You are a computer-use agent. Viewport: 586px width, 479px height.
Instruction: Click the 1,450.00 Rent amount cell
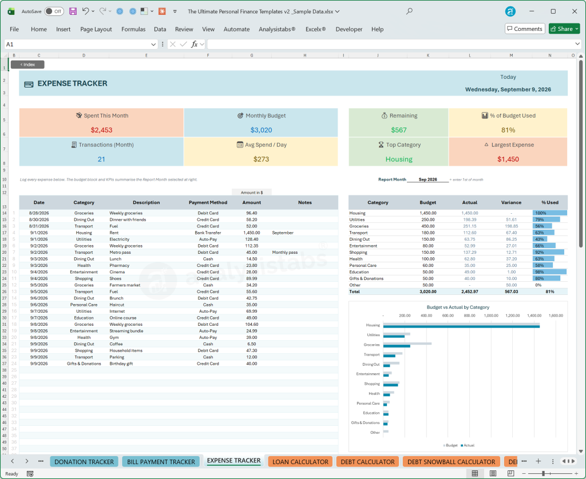(x=252, y=233)
